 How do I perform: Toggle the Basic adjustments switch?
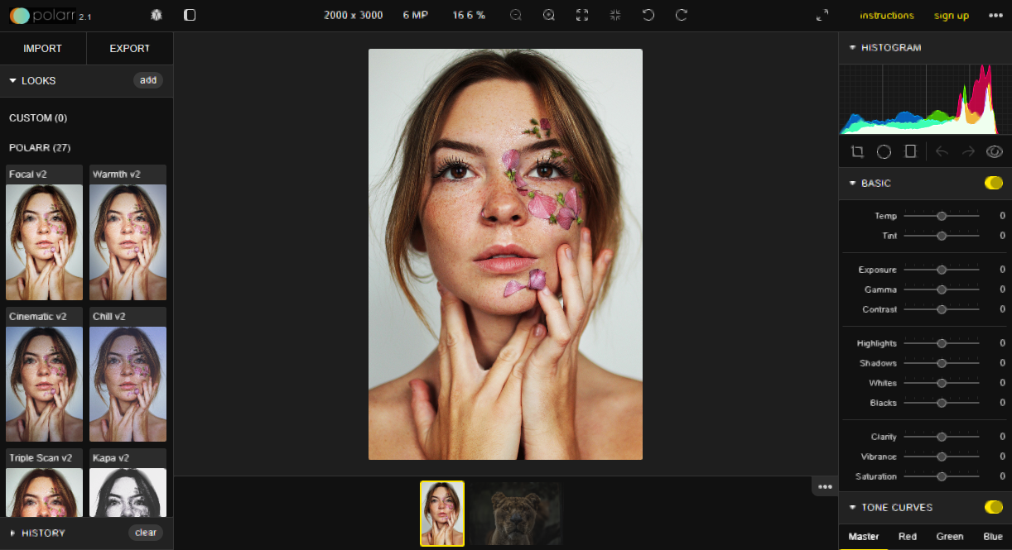tap(993, 183)
